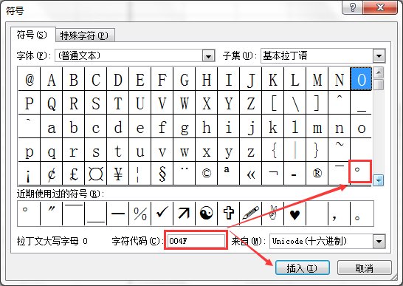
Task: Close the symbol dialog window
Action: coord(380,7)
